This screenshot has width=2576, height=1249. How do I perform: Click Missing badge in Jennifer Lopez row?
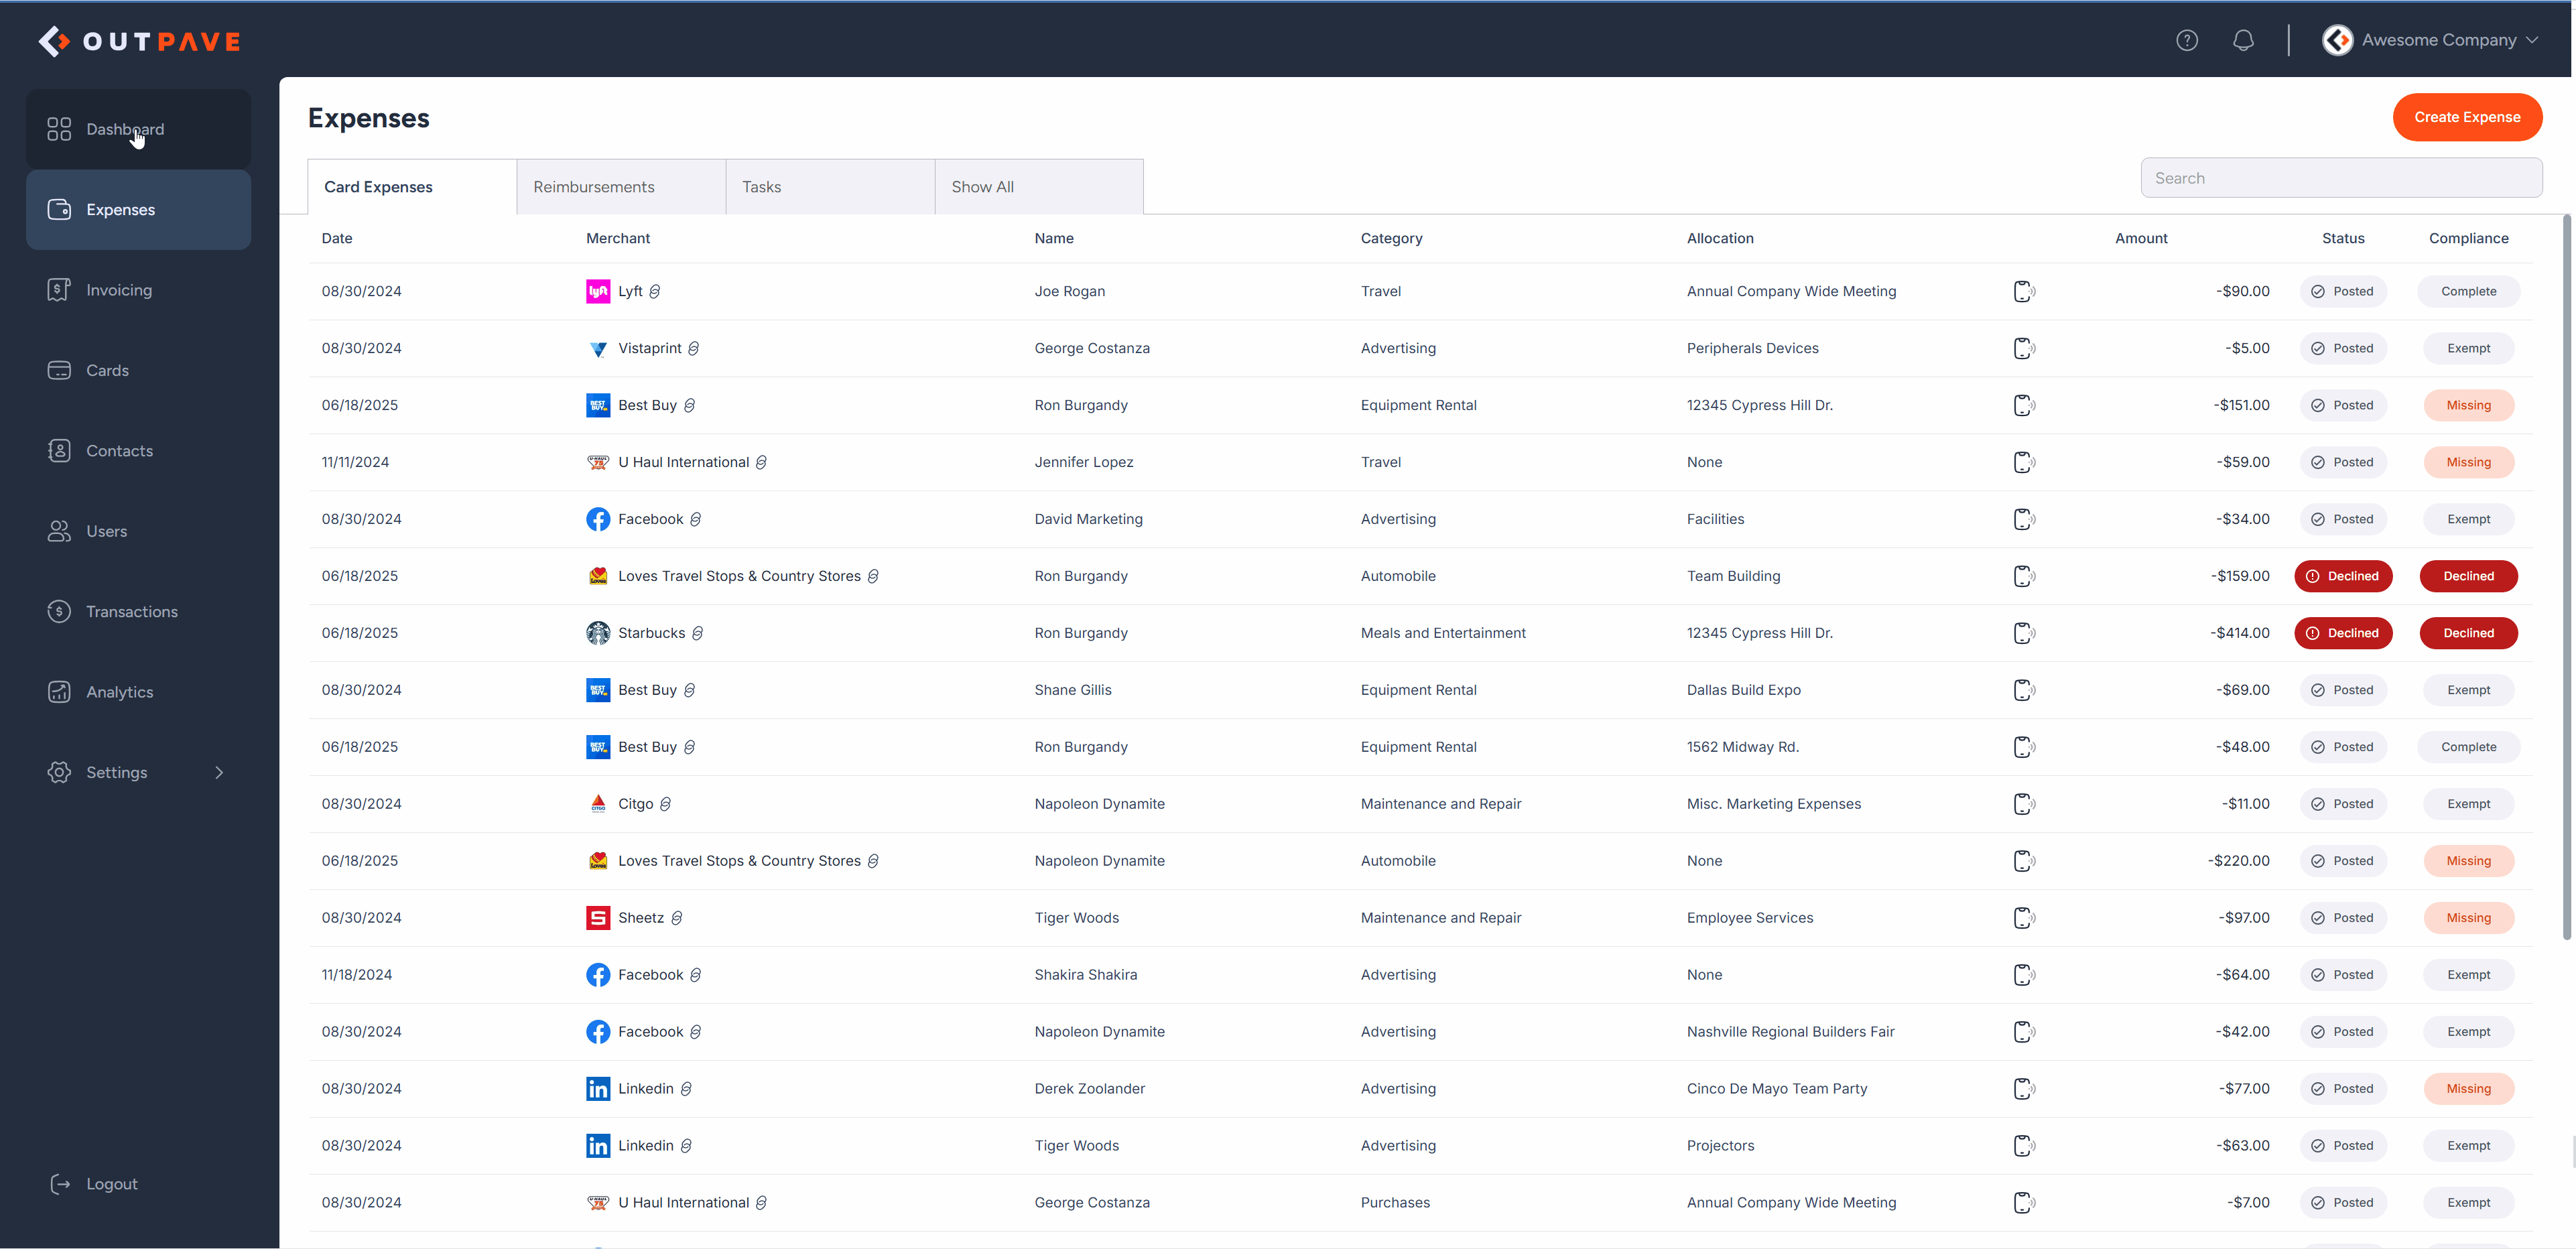tap(2468, 462)
